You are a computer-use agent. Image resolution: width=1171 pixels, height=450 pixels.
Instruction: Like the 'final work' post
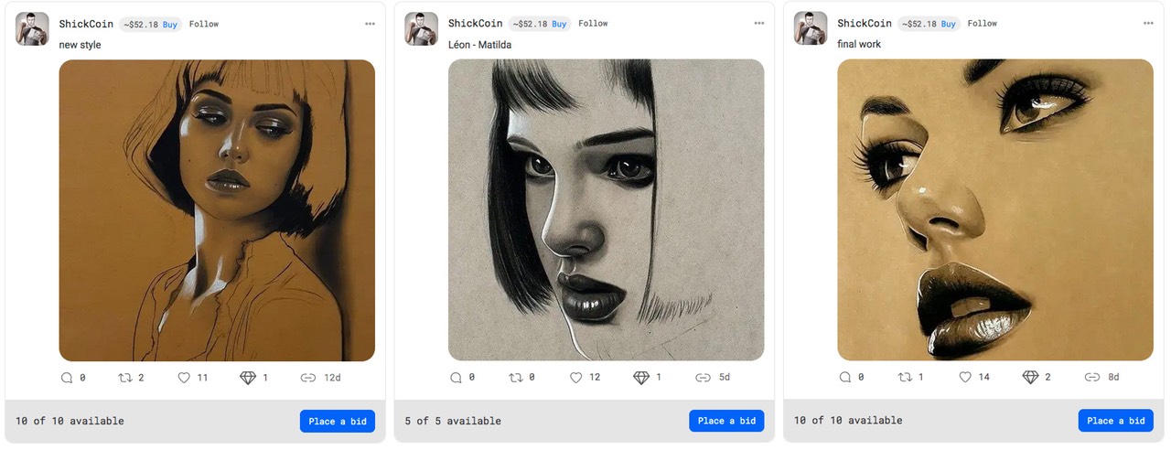point(966,377)
